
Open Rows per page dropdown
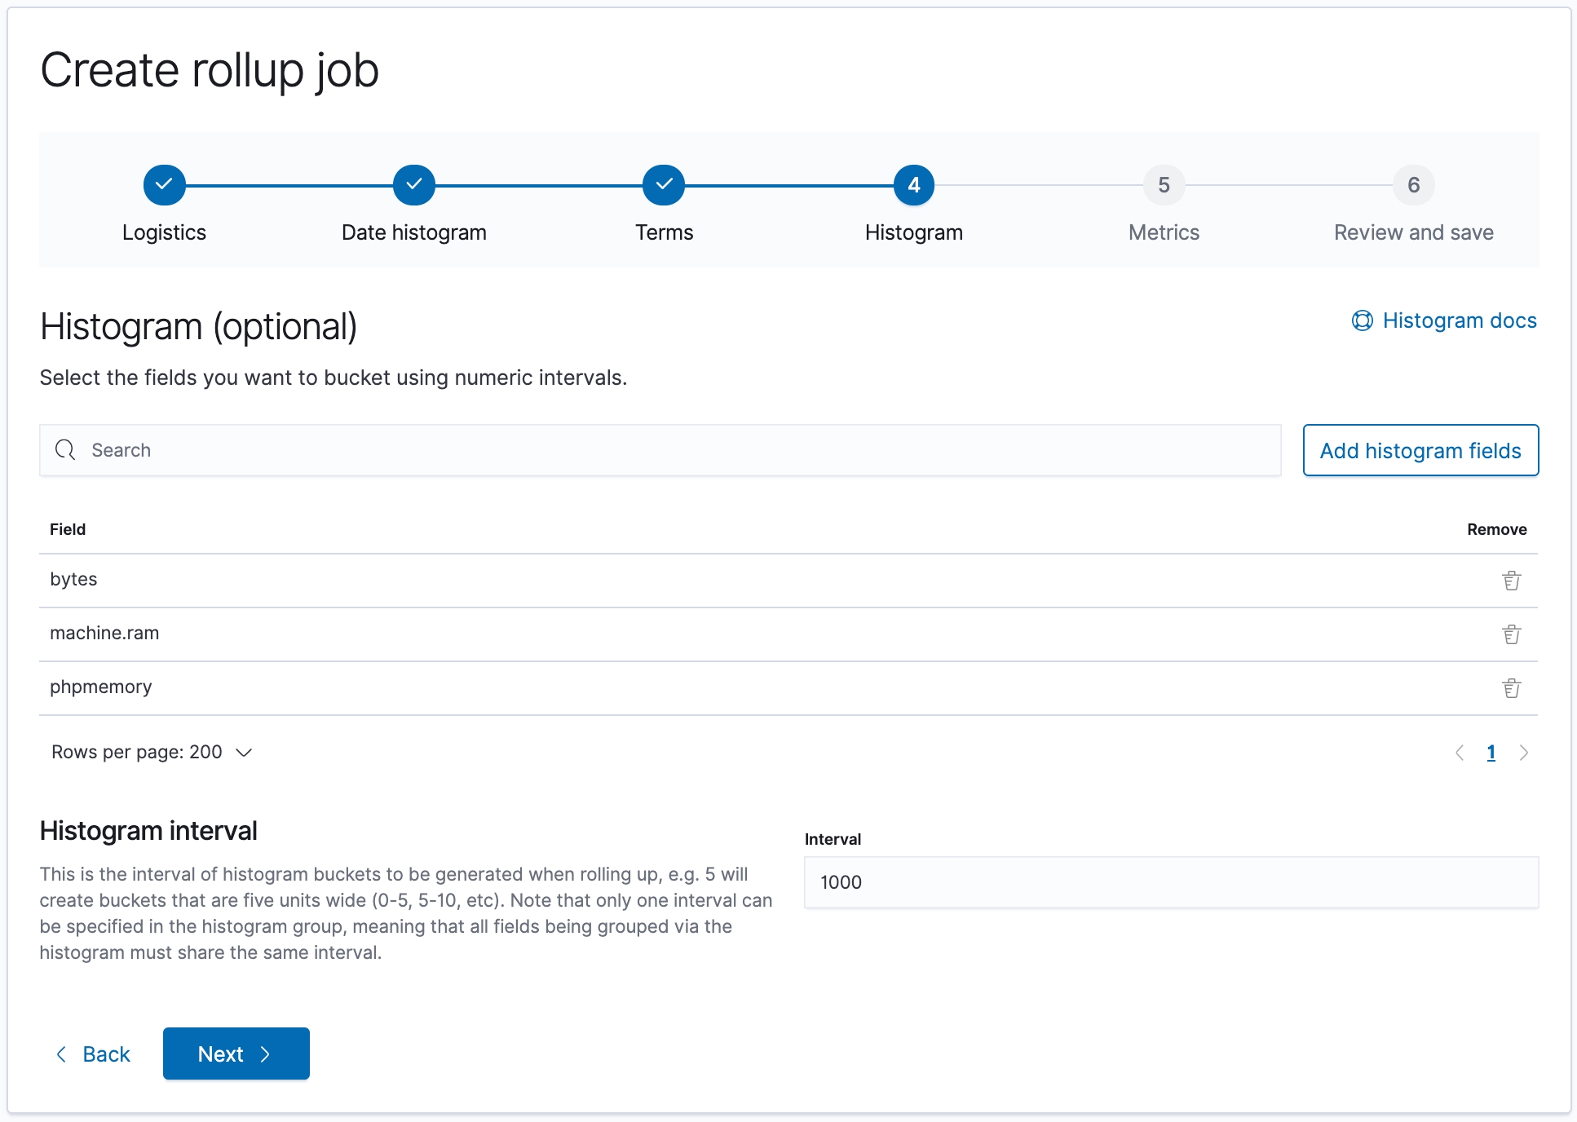pos(152,752)
